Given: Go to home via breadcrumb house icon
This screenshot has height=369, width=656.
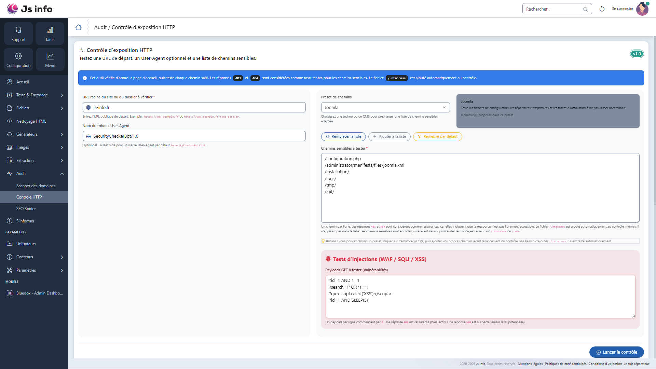Looking at the screenshot, I should click(78, 27).
